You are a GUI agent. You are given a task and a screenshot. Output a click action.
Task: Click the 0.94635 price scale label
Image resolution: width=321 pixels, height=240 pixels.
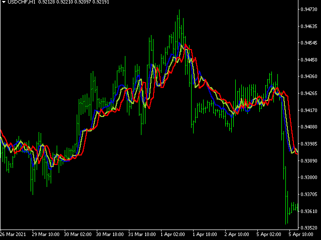pos(309,26)
